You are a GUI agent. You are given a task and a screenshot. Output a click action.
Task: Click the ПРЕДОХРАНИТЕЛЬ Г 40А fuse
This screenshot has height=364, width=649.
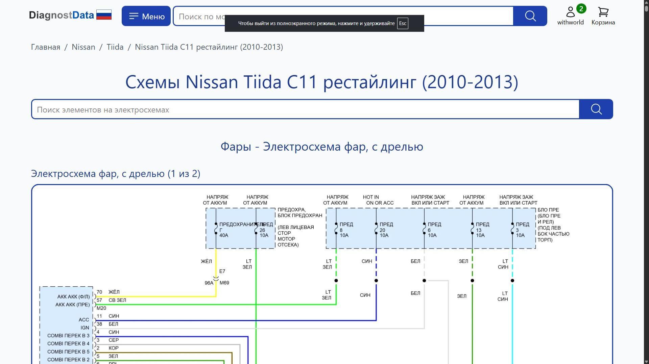coord(216,229)
